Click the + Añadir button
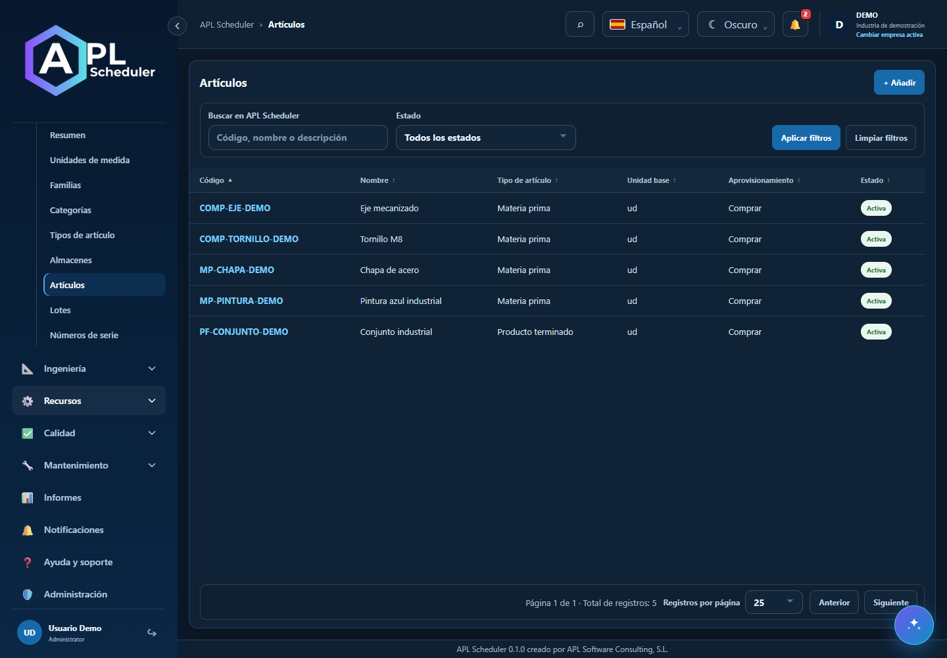The image size is (947, 658). click(x=899, y=82)
